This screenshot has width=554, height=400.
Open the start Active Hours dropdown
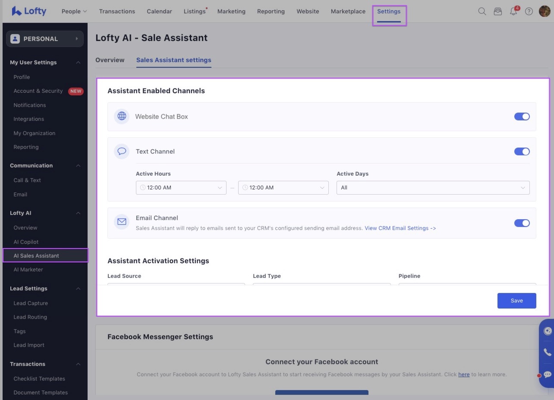tap(181, 188)
